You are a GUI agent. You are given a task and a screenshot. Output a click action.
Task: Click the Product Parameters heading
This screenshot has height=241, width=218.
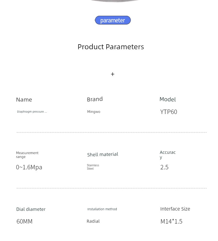point(111,47)
